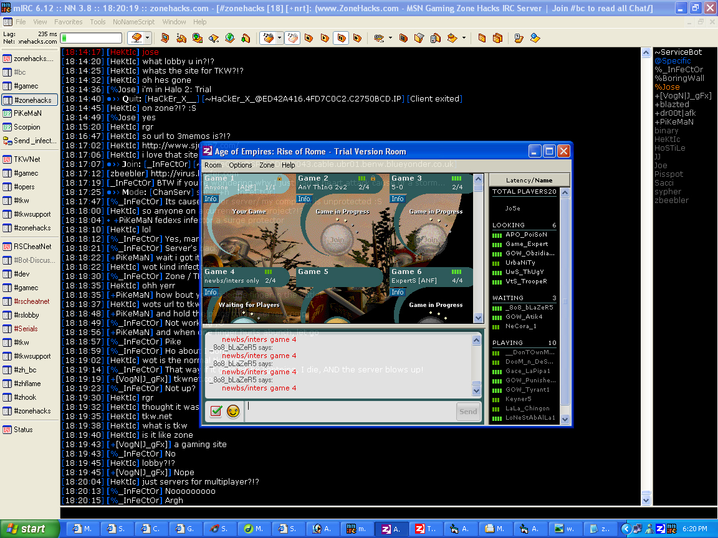
Task: Open dropdown arrow after the orange sparkle icon
Action: [464, 38]
